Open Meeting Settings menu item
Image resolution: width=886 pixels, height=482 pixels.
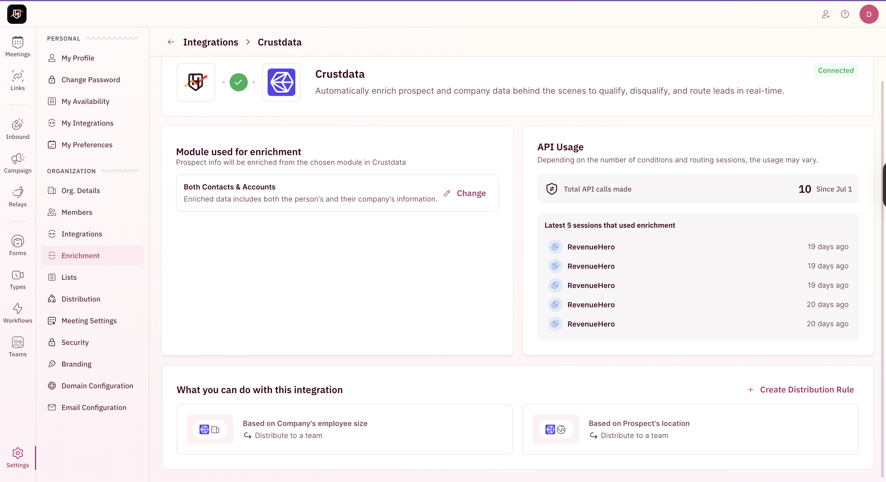click(x=89, y=321)
